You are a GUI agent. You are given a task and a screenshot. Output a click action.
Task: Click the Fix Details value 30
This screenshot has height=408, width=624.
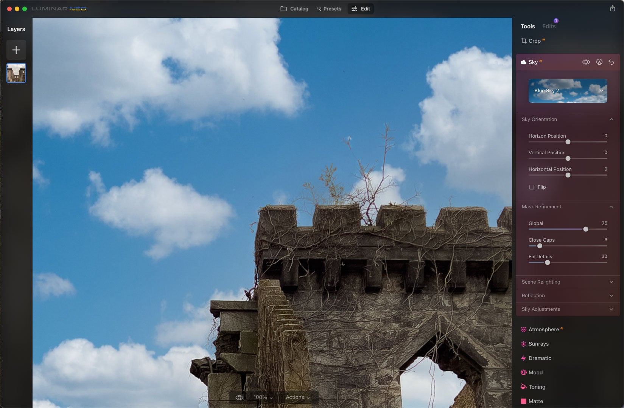(x=604, y=256)
